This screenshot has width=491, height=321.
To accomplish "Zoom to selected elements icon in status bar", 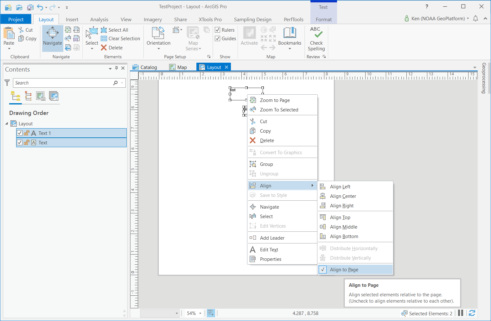I will click(x=404, y=313).
